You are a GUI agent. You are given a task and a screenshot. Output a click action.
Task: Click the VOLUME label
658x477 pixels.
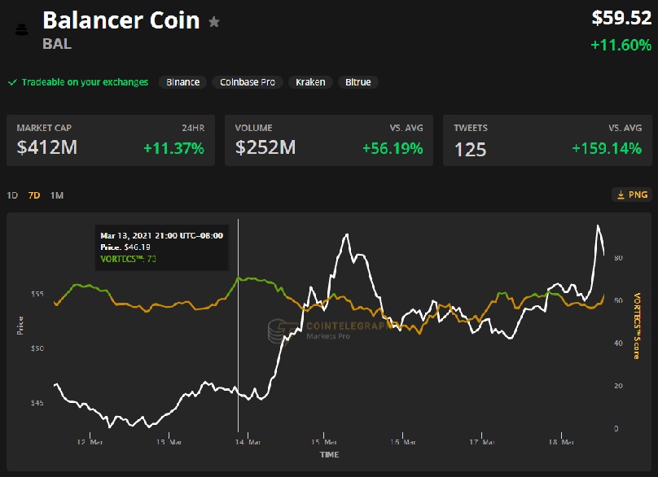pyautogui.click(x=253, y=128)
